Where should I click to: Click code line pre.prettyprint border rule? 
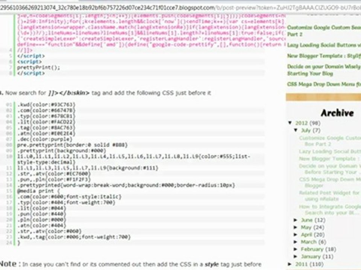pyautogui.click(x=72, y=145)
